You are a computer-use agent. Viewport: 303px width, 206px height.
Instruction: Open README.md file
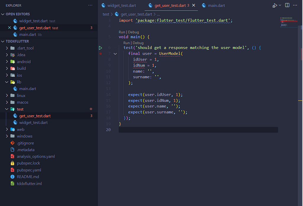[28, 177]
